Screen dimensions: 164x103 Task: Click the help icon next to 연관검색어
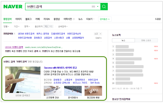coord(14,34)
